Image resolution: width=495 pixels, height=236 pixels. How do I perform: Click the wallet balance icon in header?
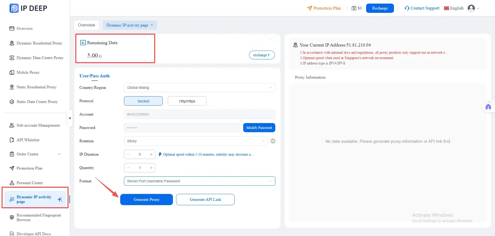pyautogui.click(x=354, y=8)
